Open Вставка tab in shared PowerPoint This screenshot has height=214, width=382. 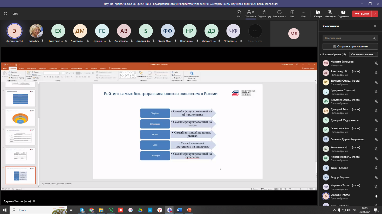coord(21,68)
